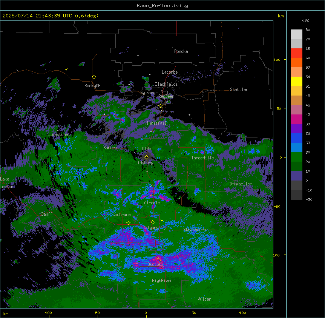This screenshot has width=325, height=318.
Task: Click the HighRiver label
Action: (162, 281)
